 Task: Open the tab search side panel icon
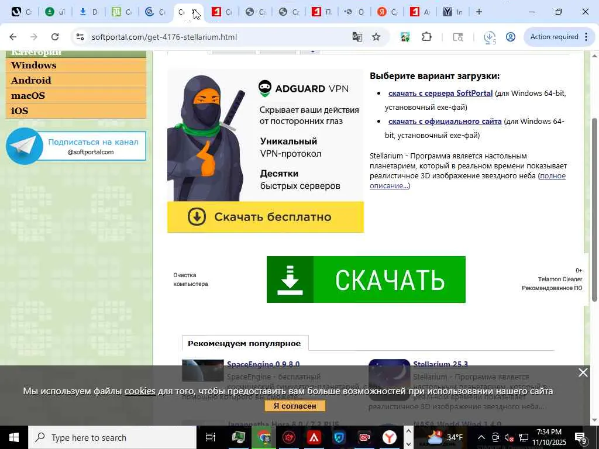tap(458, 37)
